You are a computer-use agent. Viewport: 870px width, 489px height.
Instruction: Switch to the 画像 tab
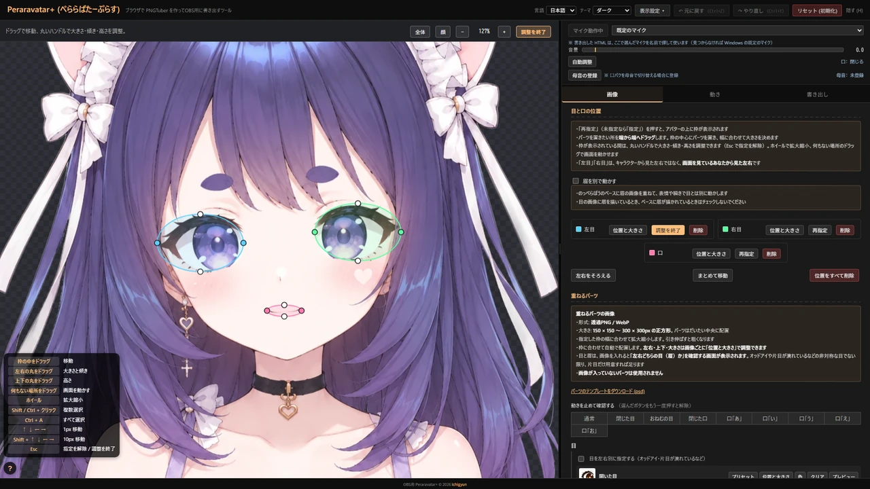click(x=612, y=94)
